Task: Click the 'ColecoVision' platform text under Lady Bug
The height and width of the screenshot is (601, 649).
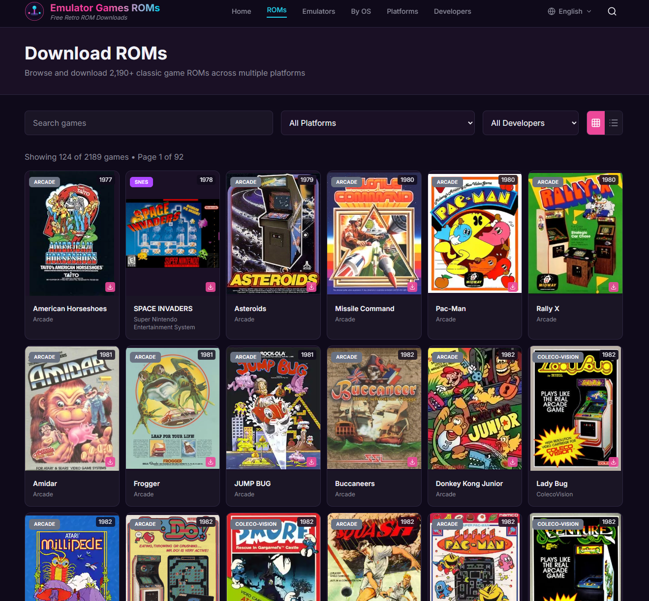Action: pyautogui.click(x=555, y=494)
